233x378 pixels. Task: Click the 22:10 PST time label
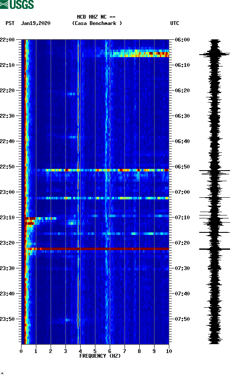click(x=8, y=65)
